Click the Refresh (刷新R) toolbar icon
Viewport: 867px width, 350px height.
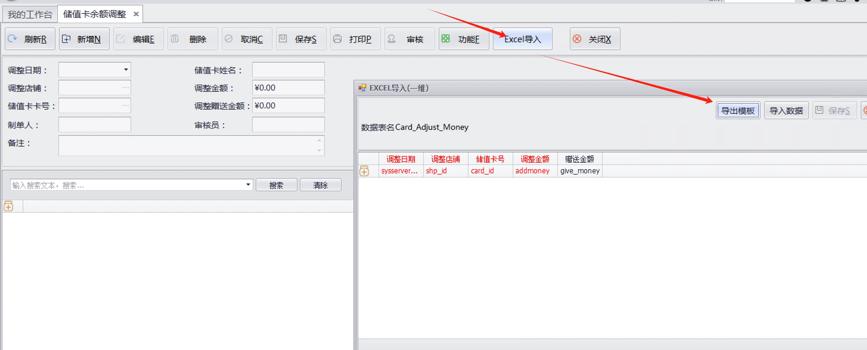pos(13,39)
